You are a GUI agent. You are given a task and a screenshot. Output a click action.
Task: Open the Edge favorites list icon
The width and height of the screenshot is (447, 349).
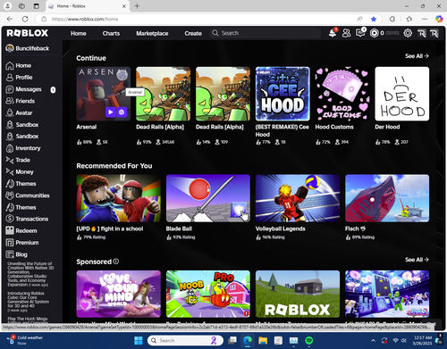click(409, 19)
